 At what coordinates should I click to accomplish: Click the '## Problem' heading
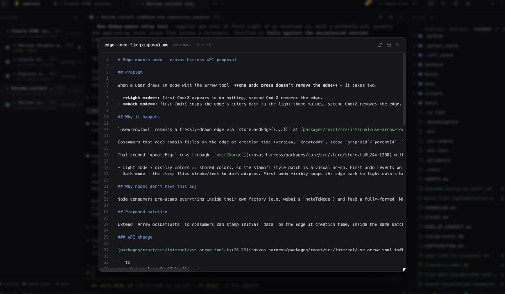coord(130,72)
